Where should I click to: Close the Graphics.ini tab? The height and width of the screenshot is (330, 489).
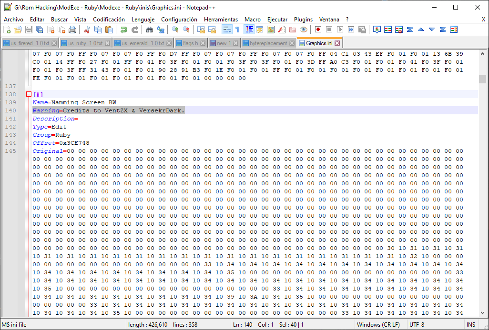(337, 43)
